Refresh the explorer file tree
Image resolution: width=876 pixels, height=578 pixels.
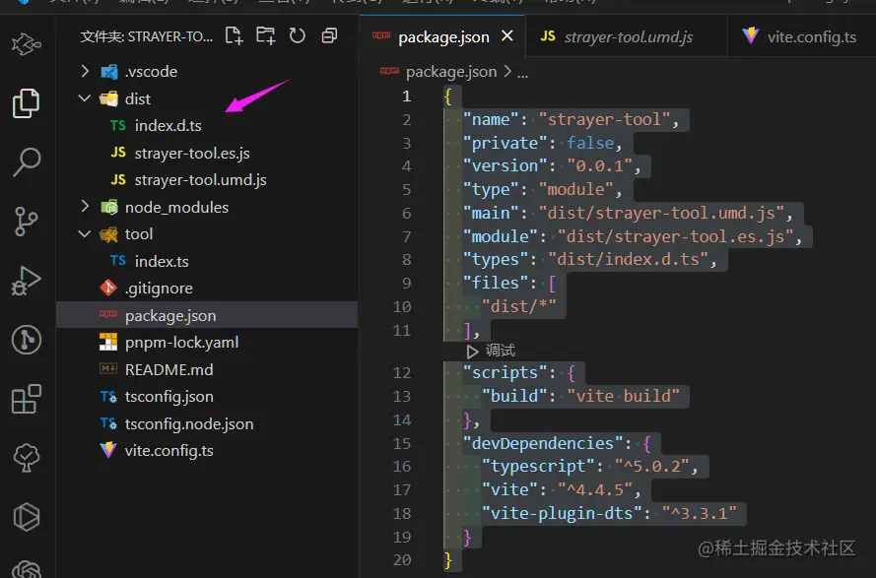click(x=298, y=36)
